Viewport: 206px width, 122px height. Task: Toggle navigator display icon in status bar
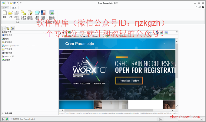[3, 119]
